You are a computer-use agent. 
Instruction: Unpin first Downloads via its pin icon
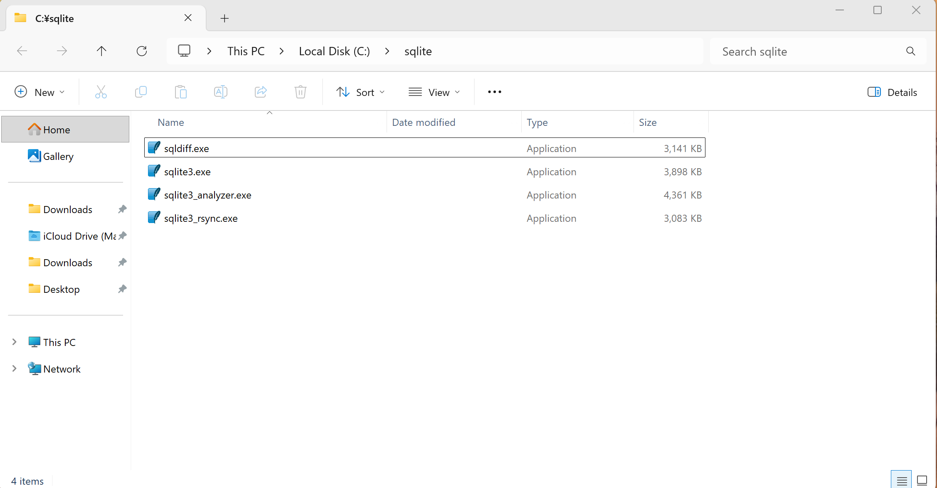coord(122,209)
